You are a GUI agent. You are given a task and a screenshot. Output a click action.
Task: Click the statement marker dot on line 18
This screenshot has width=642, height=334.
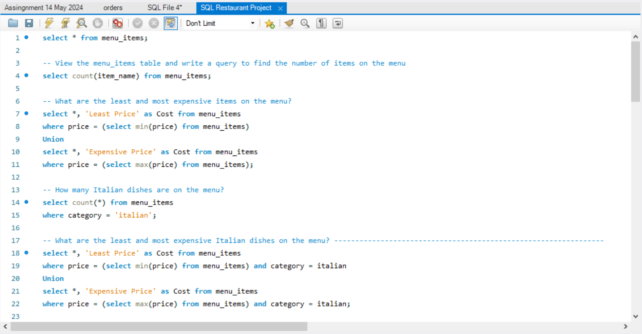click(27, 253)
